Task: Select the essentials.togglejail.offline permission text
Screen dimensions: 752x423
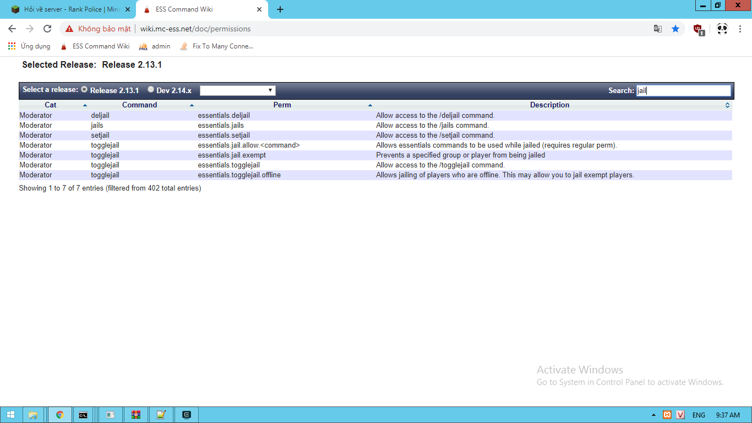Action: click(239, 175)
